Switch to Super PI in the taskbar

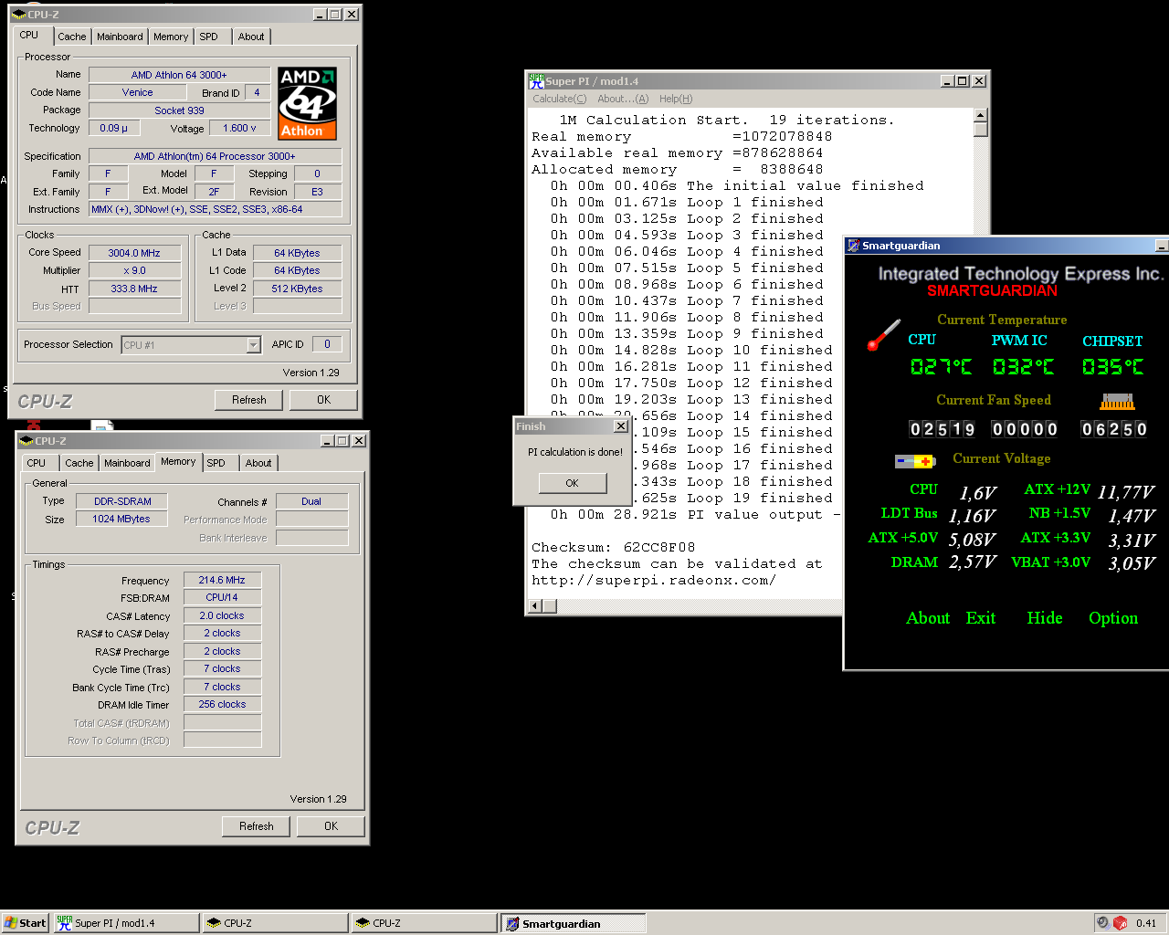click(x=126, y=923)
